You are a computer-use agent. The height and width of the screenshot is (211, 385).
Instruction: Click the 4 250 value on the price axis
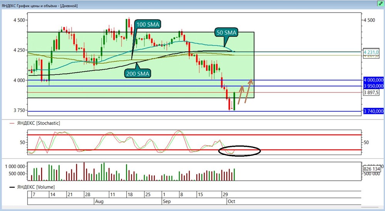pos(19,50)
